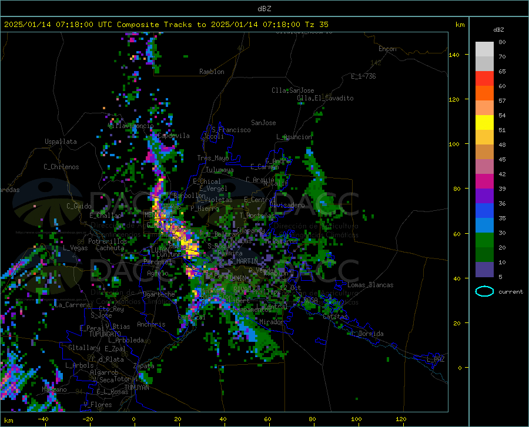Viewport: 529px width, 427px height.
Task: Click the L_PAZ label on map
Action: pyautogui.click(x=436, y=359)
